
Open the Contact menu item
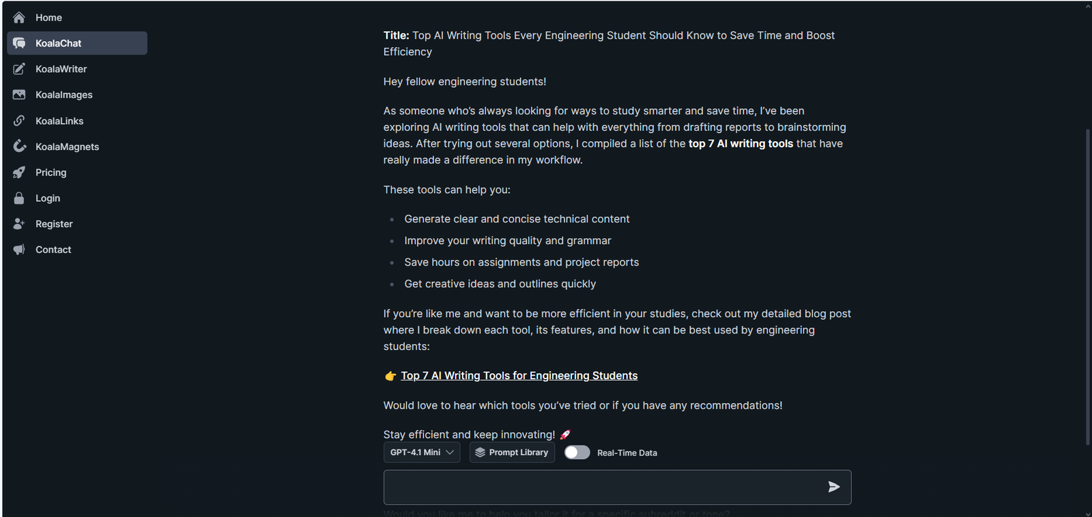(53, 250)
